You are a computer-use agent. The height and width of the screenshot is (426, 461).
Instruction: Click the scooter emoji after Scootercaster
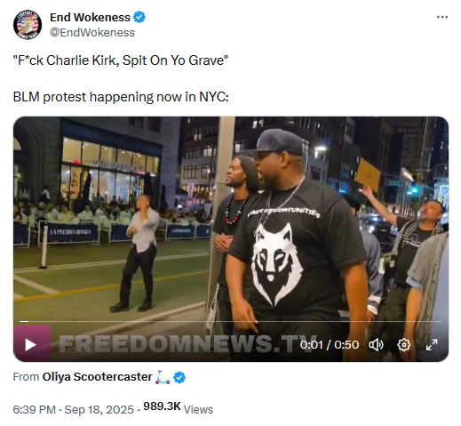163,377
